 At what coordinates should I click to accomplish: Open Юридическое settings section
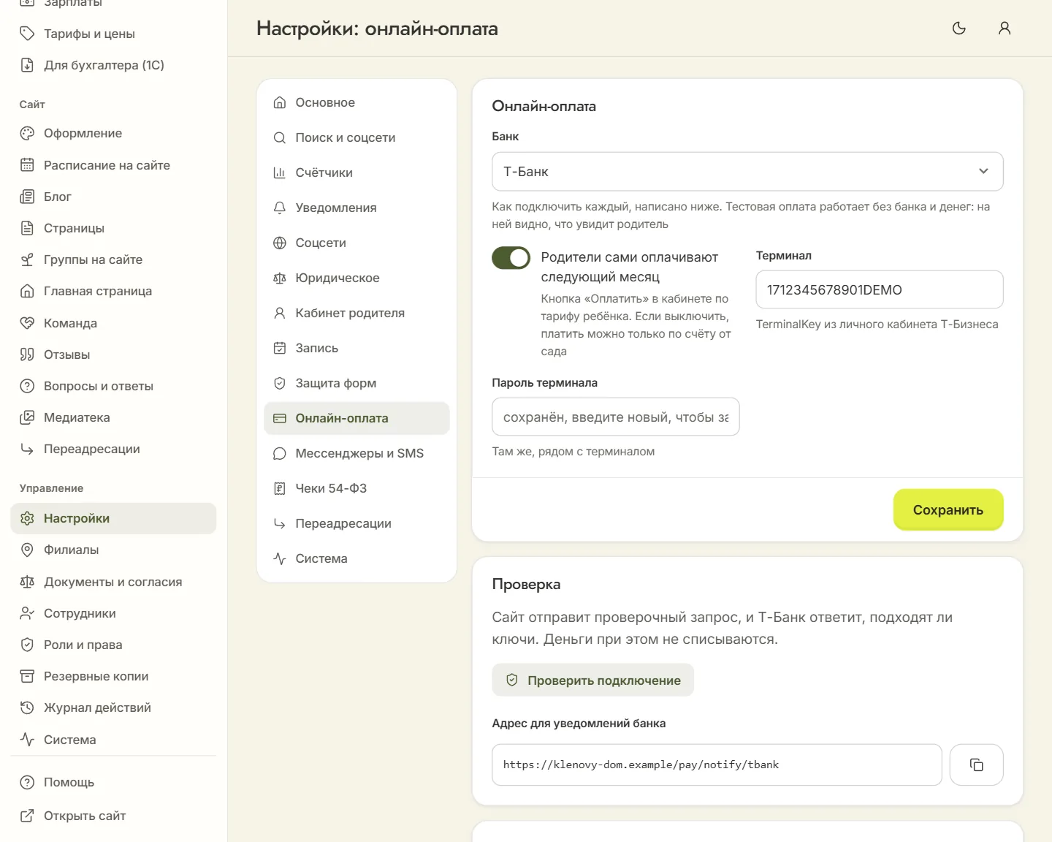pyautogui.click(x=357, y=278)
